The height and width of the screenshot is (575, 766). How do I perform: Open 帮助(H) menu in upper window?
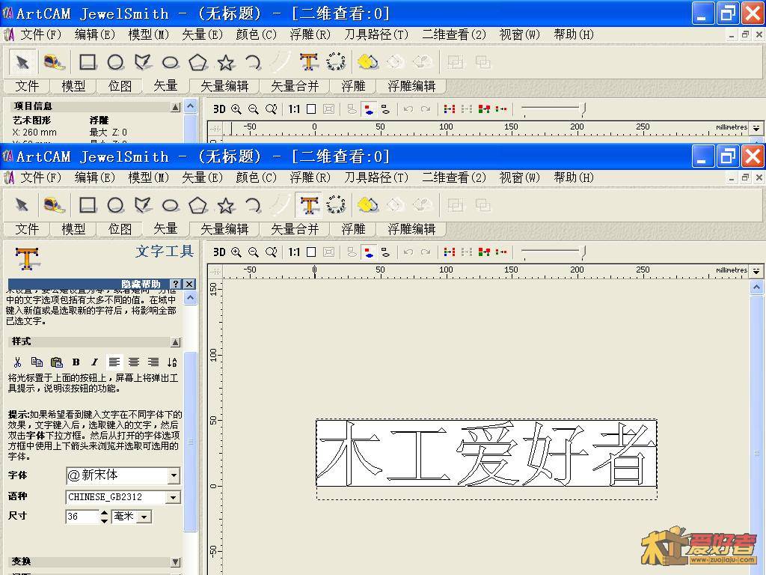coord(574,34)
